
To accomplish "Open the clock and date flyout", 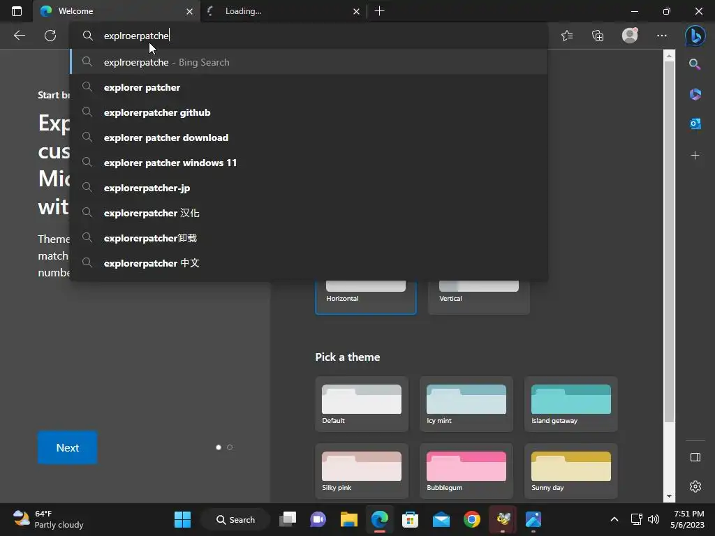I will tap(687, 519).
